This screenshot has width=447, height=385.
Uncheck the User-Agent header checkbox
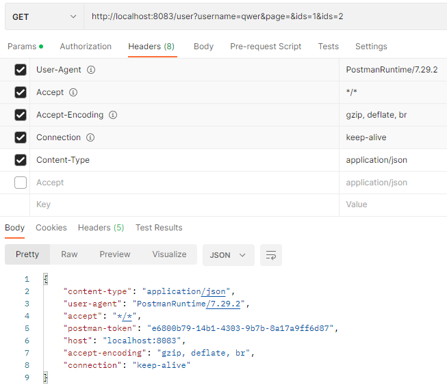pyautogui.click(x=21, y=70)
